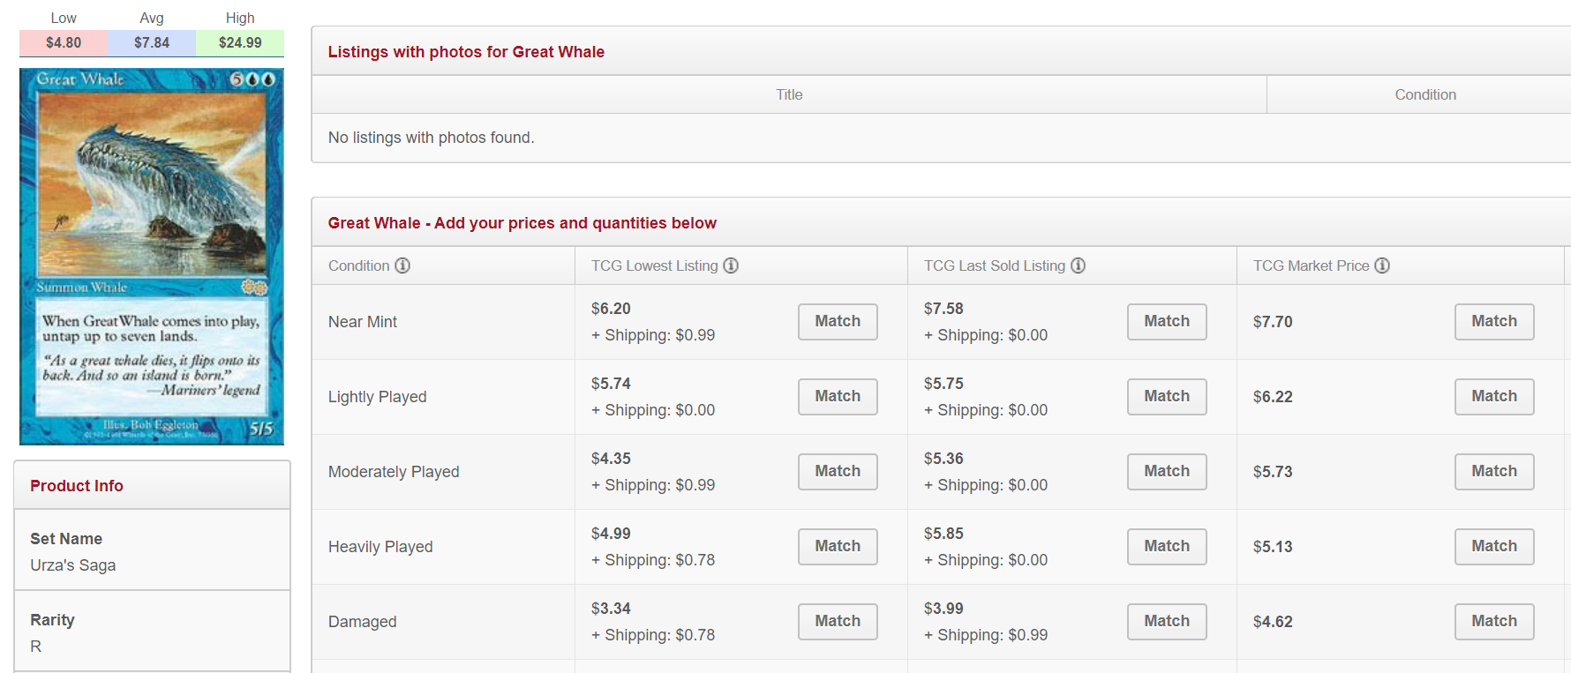Match Heavily Played lowest listing $4.99

[x=838, y=547]
